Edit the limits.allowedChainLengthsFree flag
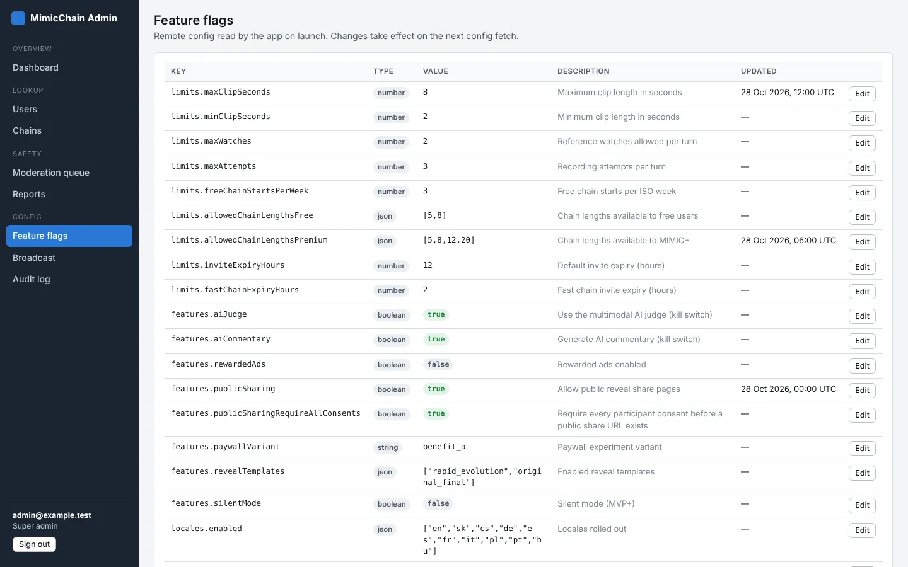The width and height of the screenshot is (908, 567). point(862,217)
